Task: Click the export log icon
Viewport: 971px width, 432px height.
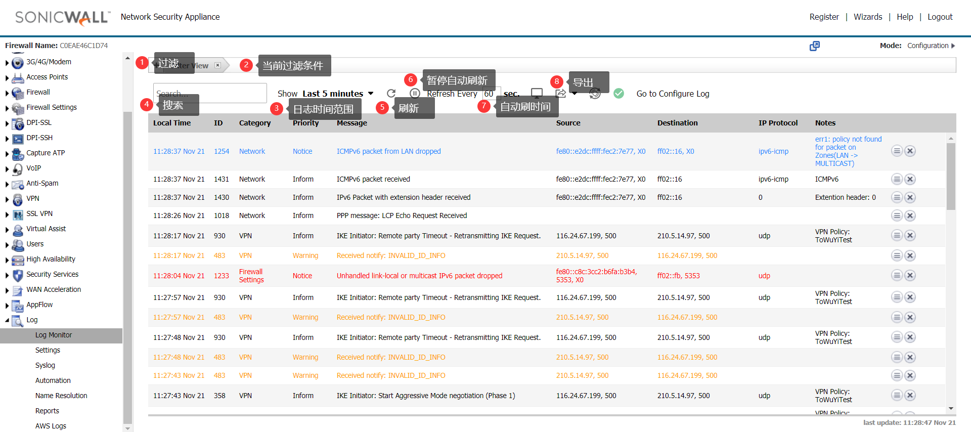Action: [x=560, y=94]
